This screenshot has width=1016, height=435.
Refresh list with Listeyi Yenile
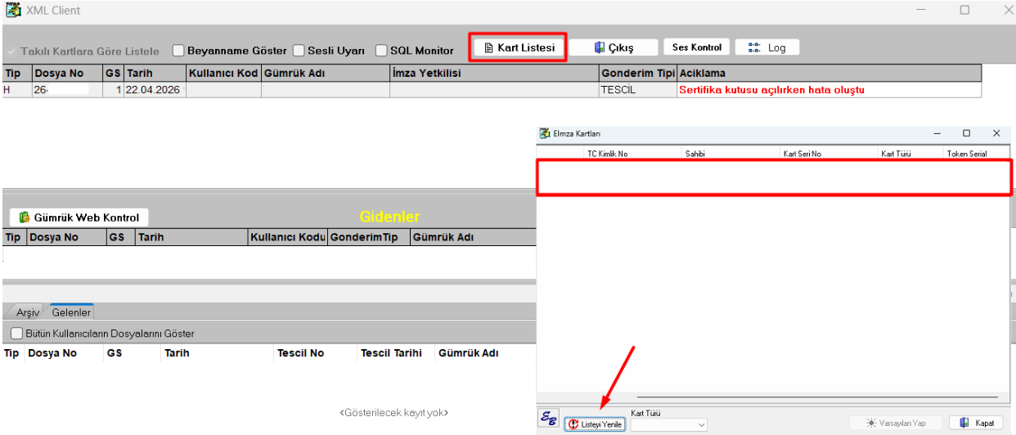[596, 424]
